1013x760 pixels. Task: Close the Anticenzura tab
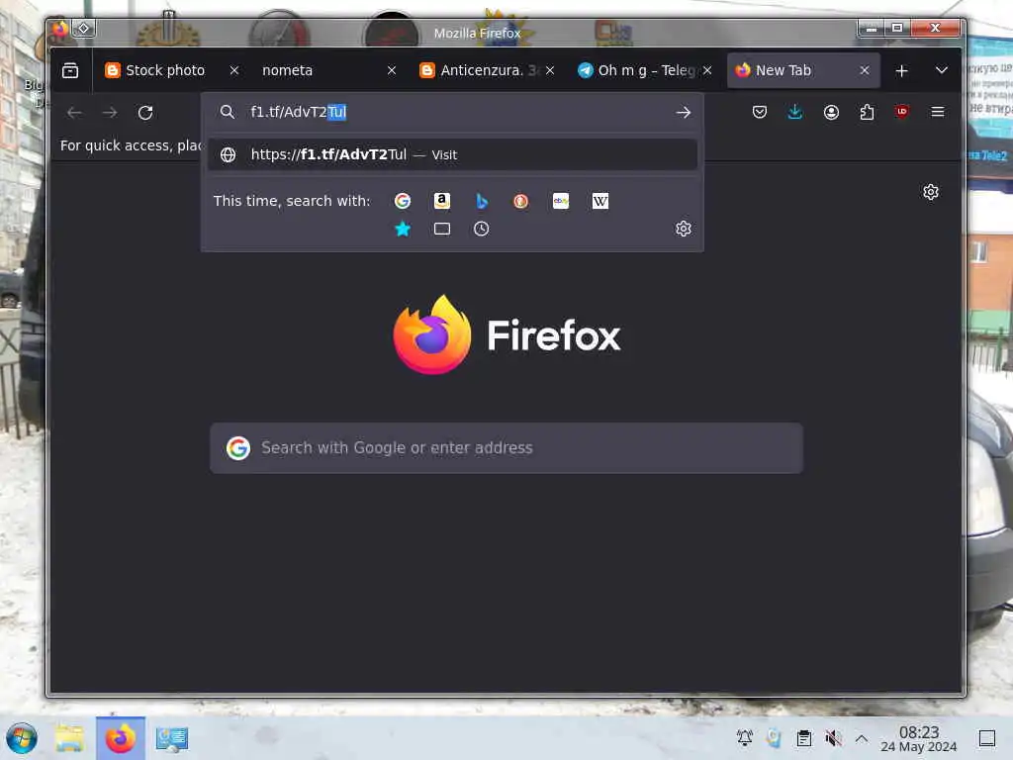(550, 70)
